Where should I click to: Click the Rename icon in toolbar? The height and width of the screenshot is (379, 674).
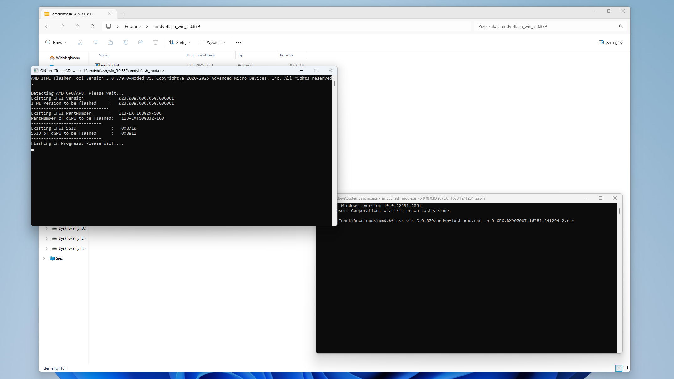pos(125,42)
